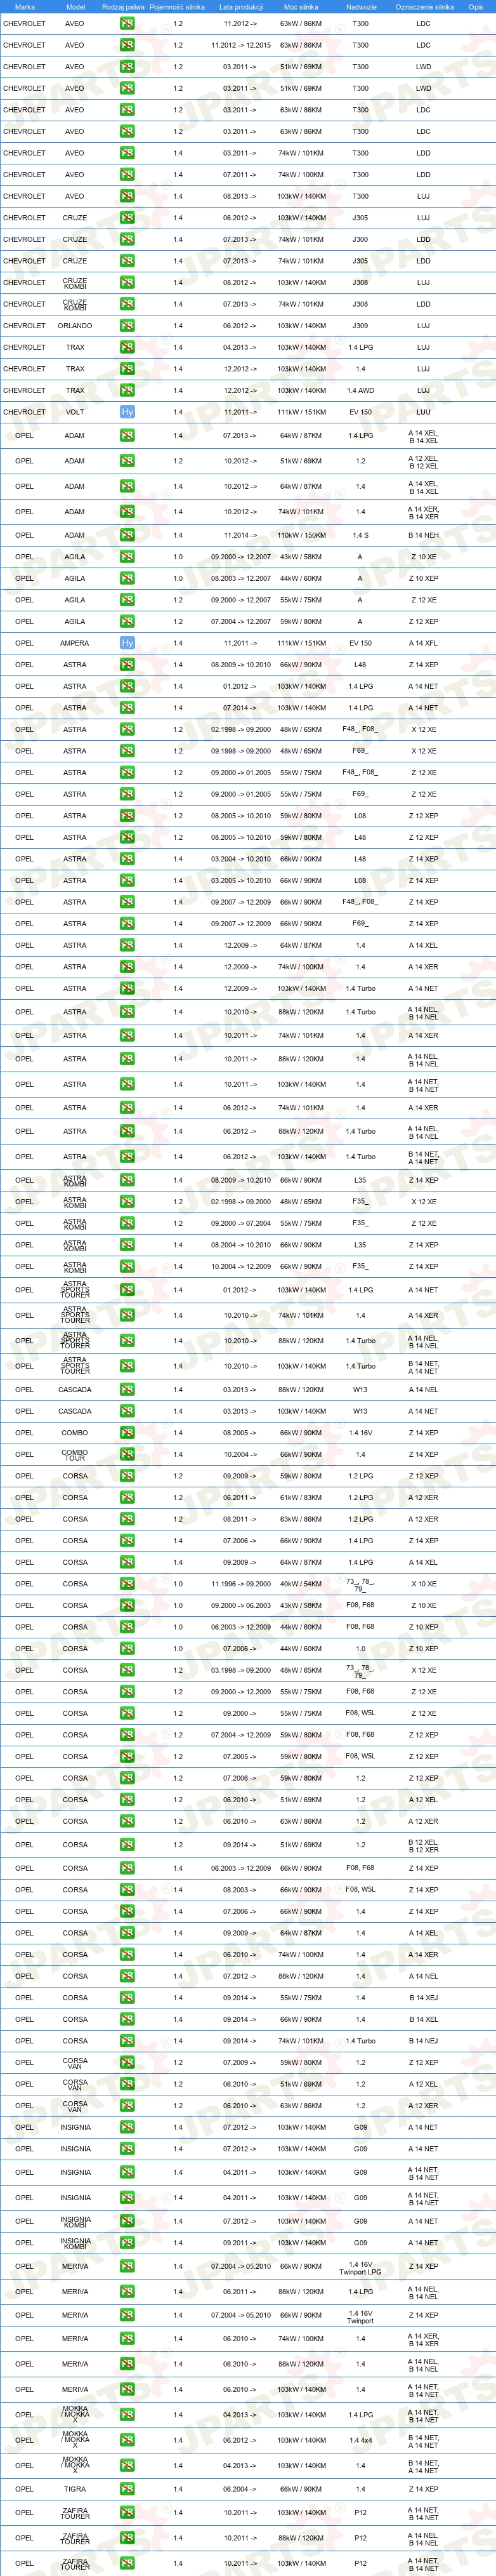The height and width of the screenshot is (2576, 496).
Task: Click fuel icon in Trax 1.4 AWD row
Action: pyautogui.click(x=127, y=391)
